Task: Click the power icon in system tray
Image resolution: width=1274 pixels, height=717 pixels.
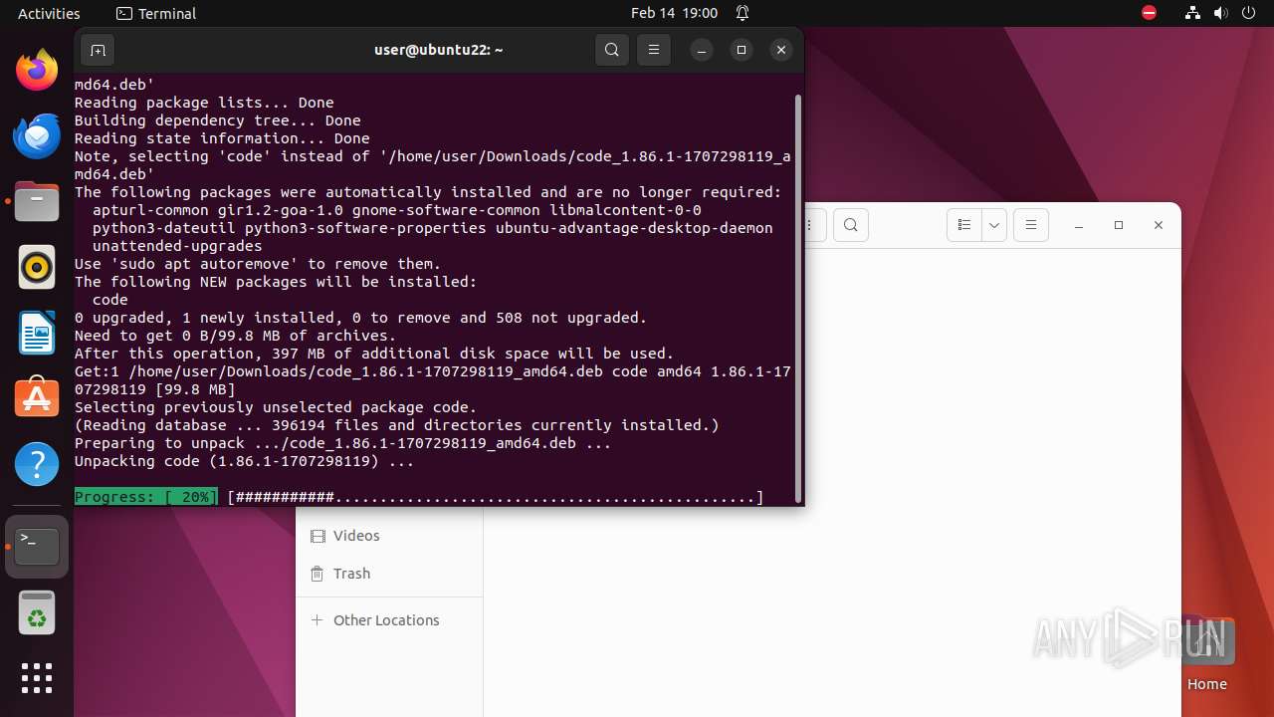Action: [1249, 13]
